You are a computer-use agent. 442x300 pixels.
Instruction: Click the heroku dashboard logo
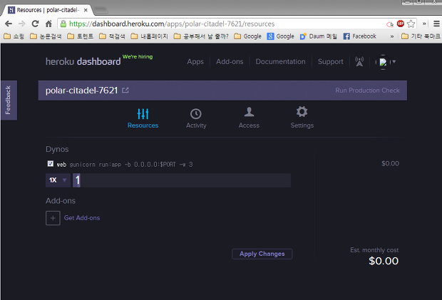(x=83, y=61)
